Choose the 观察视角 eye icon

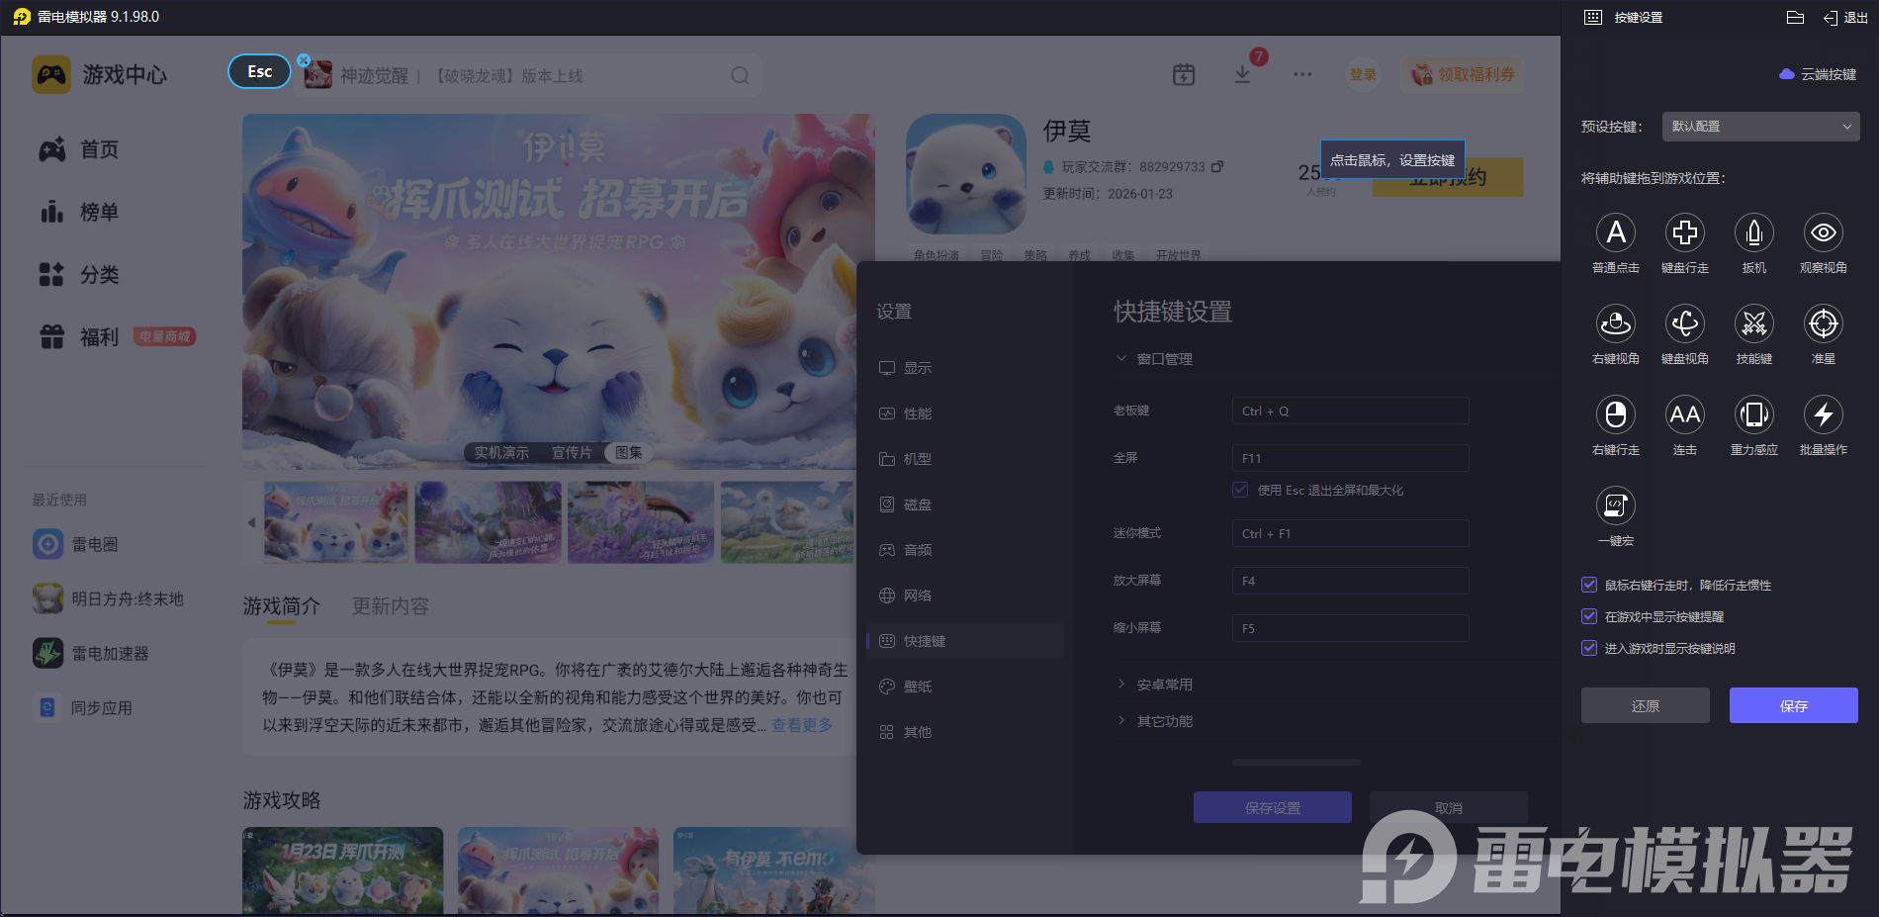click(x=1824, y=232)
